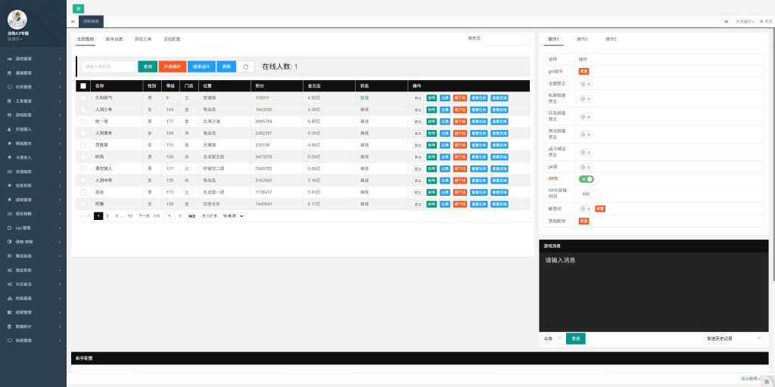
Task: Click the green 发送 button
Action: coord(575,339)
